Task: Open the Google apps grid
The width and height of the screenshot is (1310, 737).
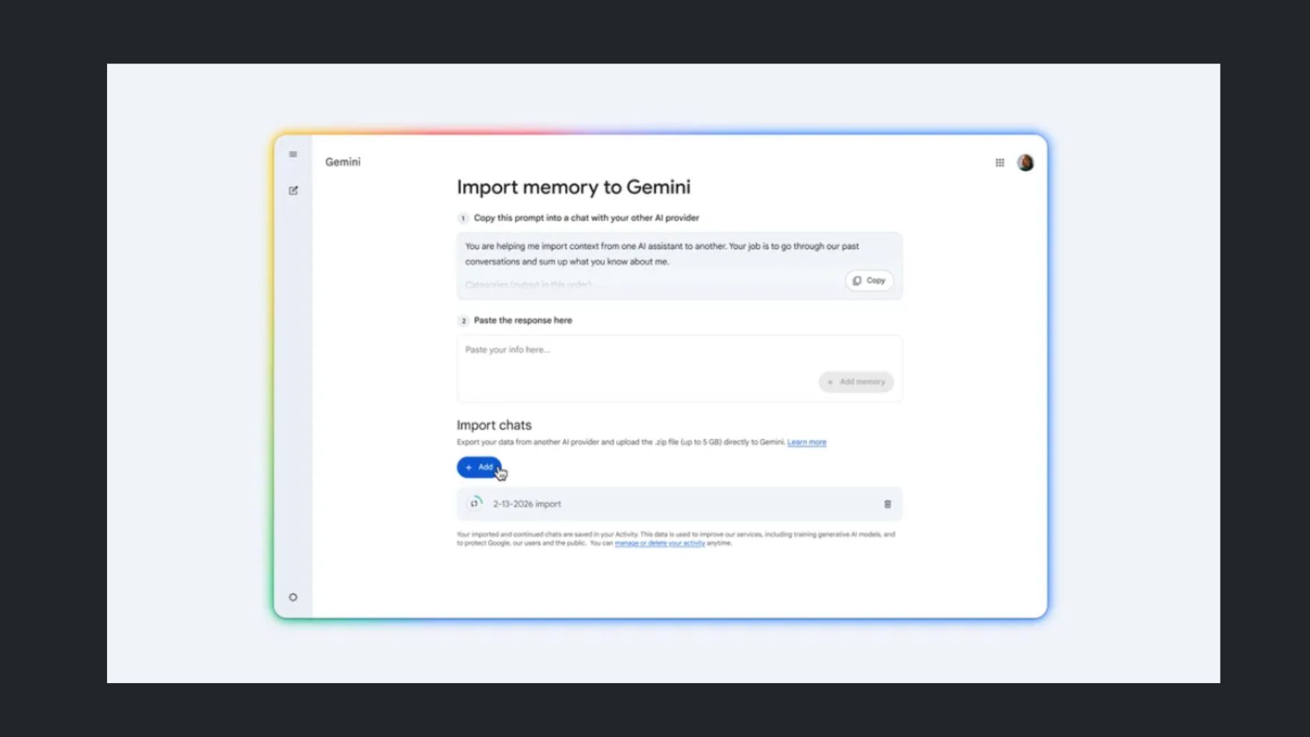Action: (1000, 162)
